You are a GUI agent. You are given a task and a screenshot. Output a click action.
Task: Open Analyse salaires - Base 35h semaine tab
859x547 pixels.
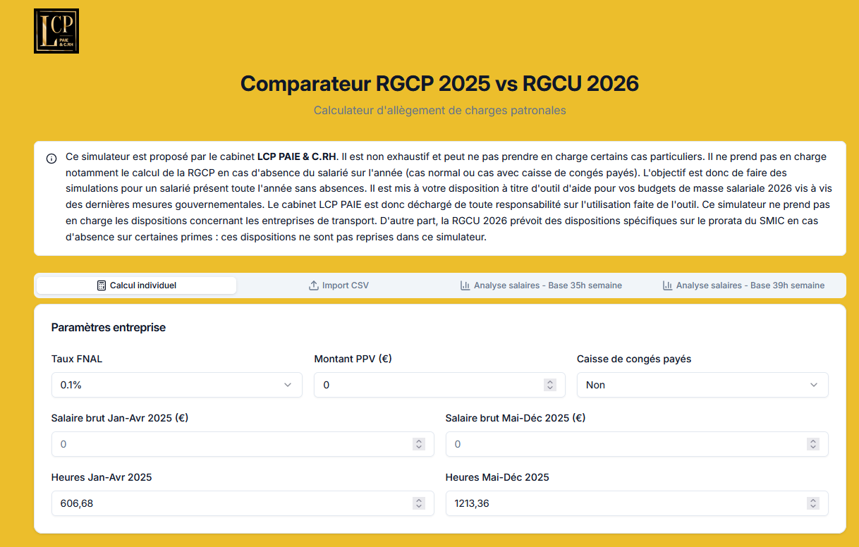pyautogui.click(x=541, y=285)
